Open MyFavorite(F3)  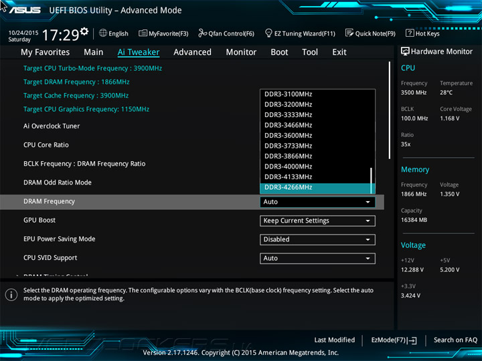[163, 33]
